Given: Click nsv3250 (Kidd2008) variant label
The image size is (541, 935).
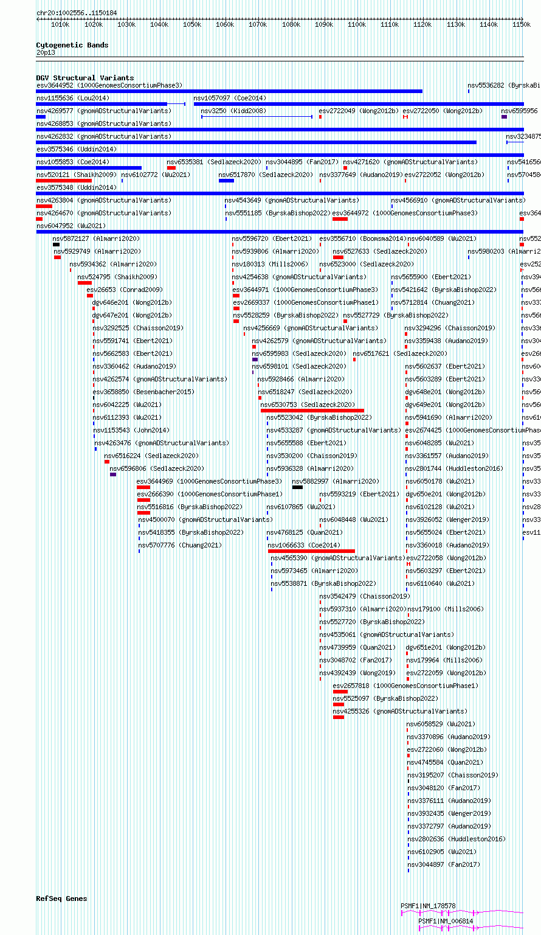Looking at the screenshot, I should tap(233, 111).
